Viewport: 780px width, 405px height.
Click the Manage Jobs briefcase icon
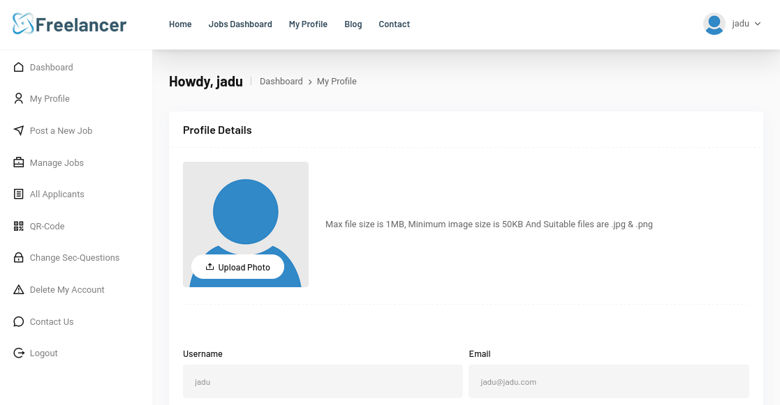18,162
